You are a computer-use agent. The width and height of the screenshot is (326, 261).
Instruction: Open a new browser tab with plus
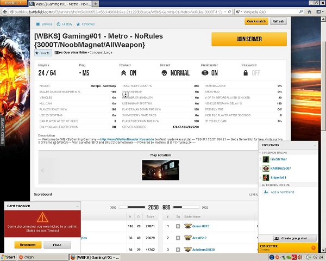coord(96,4)
